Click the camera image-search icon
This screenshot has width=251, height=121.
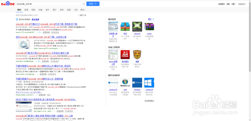84,4
